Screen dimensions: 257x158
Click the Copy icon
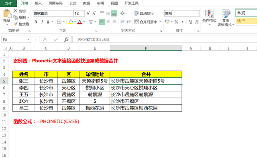tap(15, 17)
